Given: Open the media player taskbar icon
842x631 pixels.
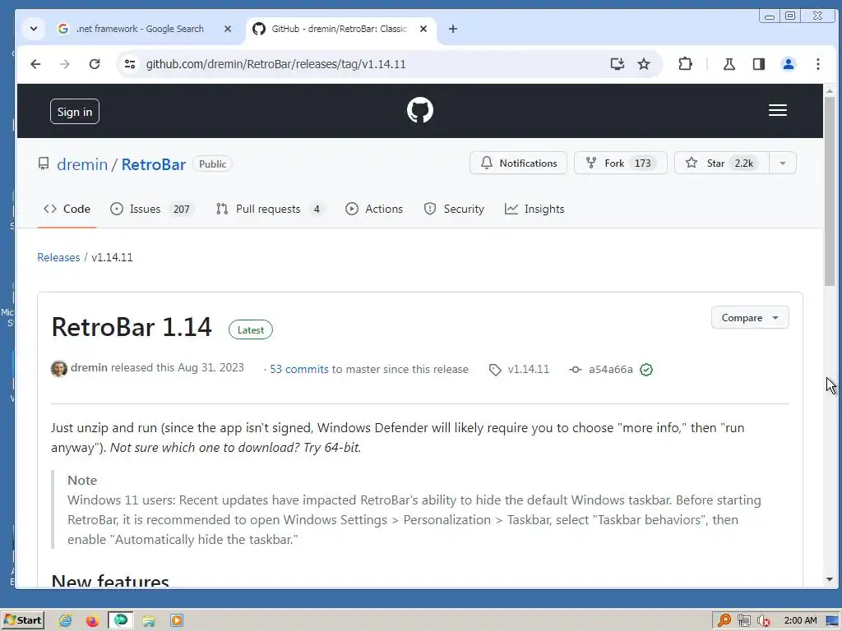Looking at the screenshot, I should point(177,621).
